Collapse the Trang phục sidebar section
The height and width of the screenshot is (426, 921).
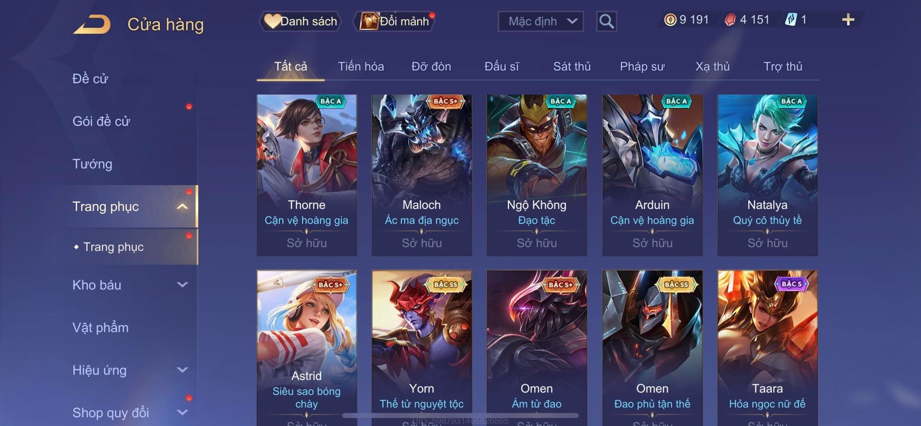tap(182, 206)
